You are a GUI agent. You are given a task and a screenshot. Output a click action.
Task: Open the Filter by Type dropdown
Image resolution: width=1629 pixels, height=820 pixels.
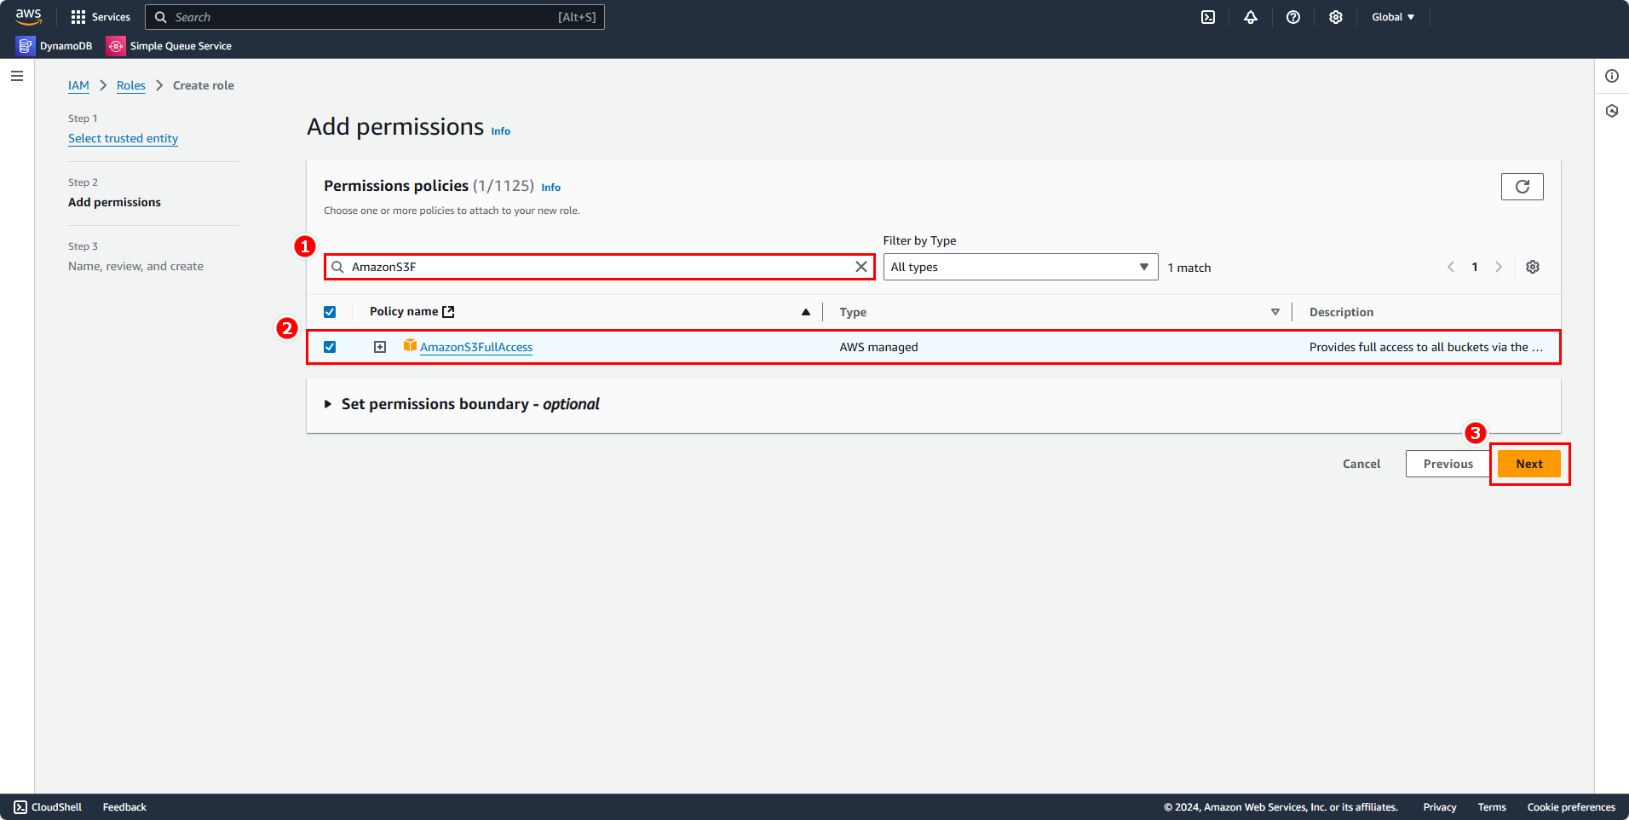[x=1021, y=267]
